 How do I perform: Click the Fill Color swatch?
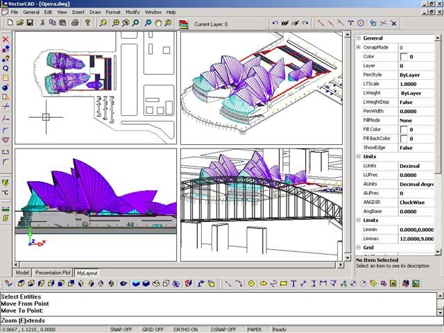404,130
